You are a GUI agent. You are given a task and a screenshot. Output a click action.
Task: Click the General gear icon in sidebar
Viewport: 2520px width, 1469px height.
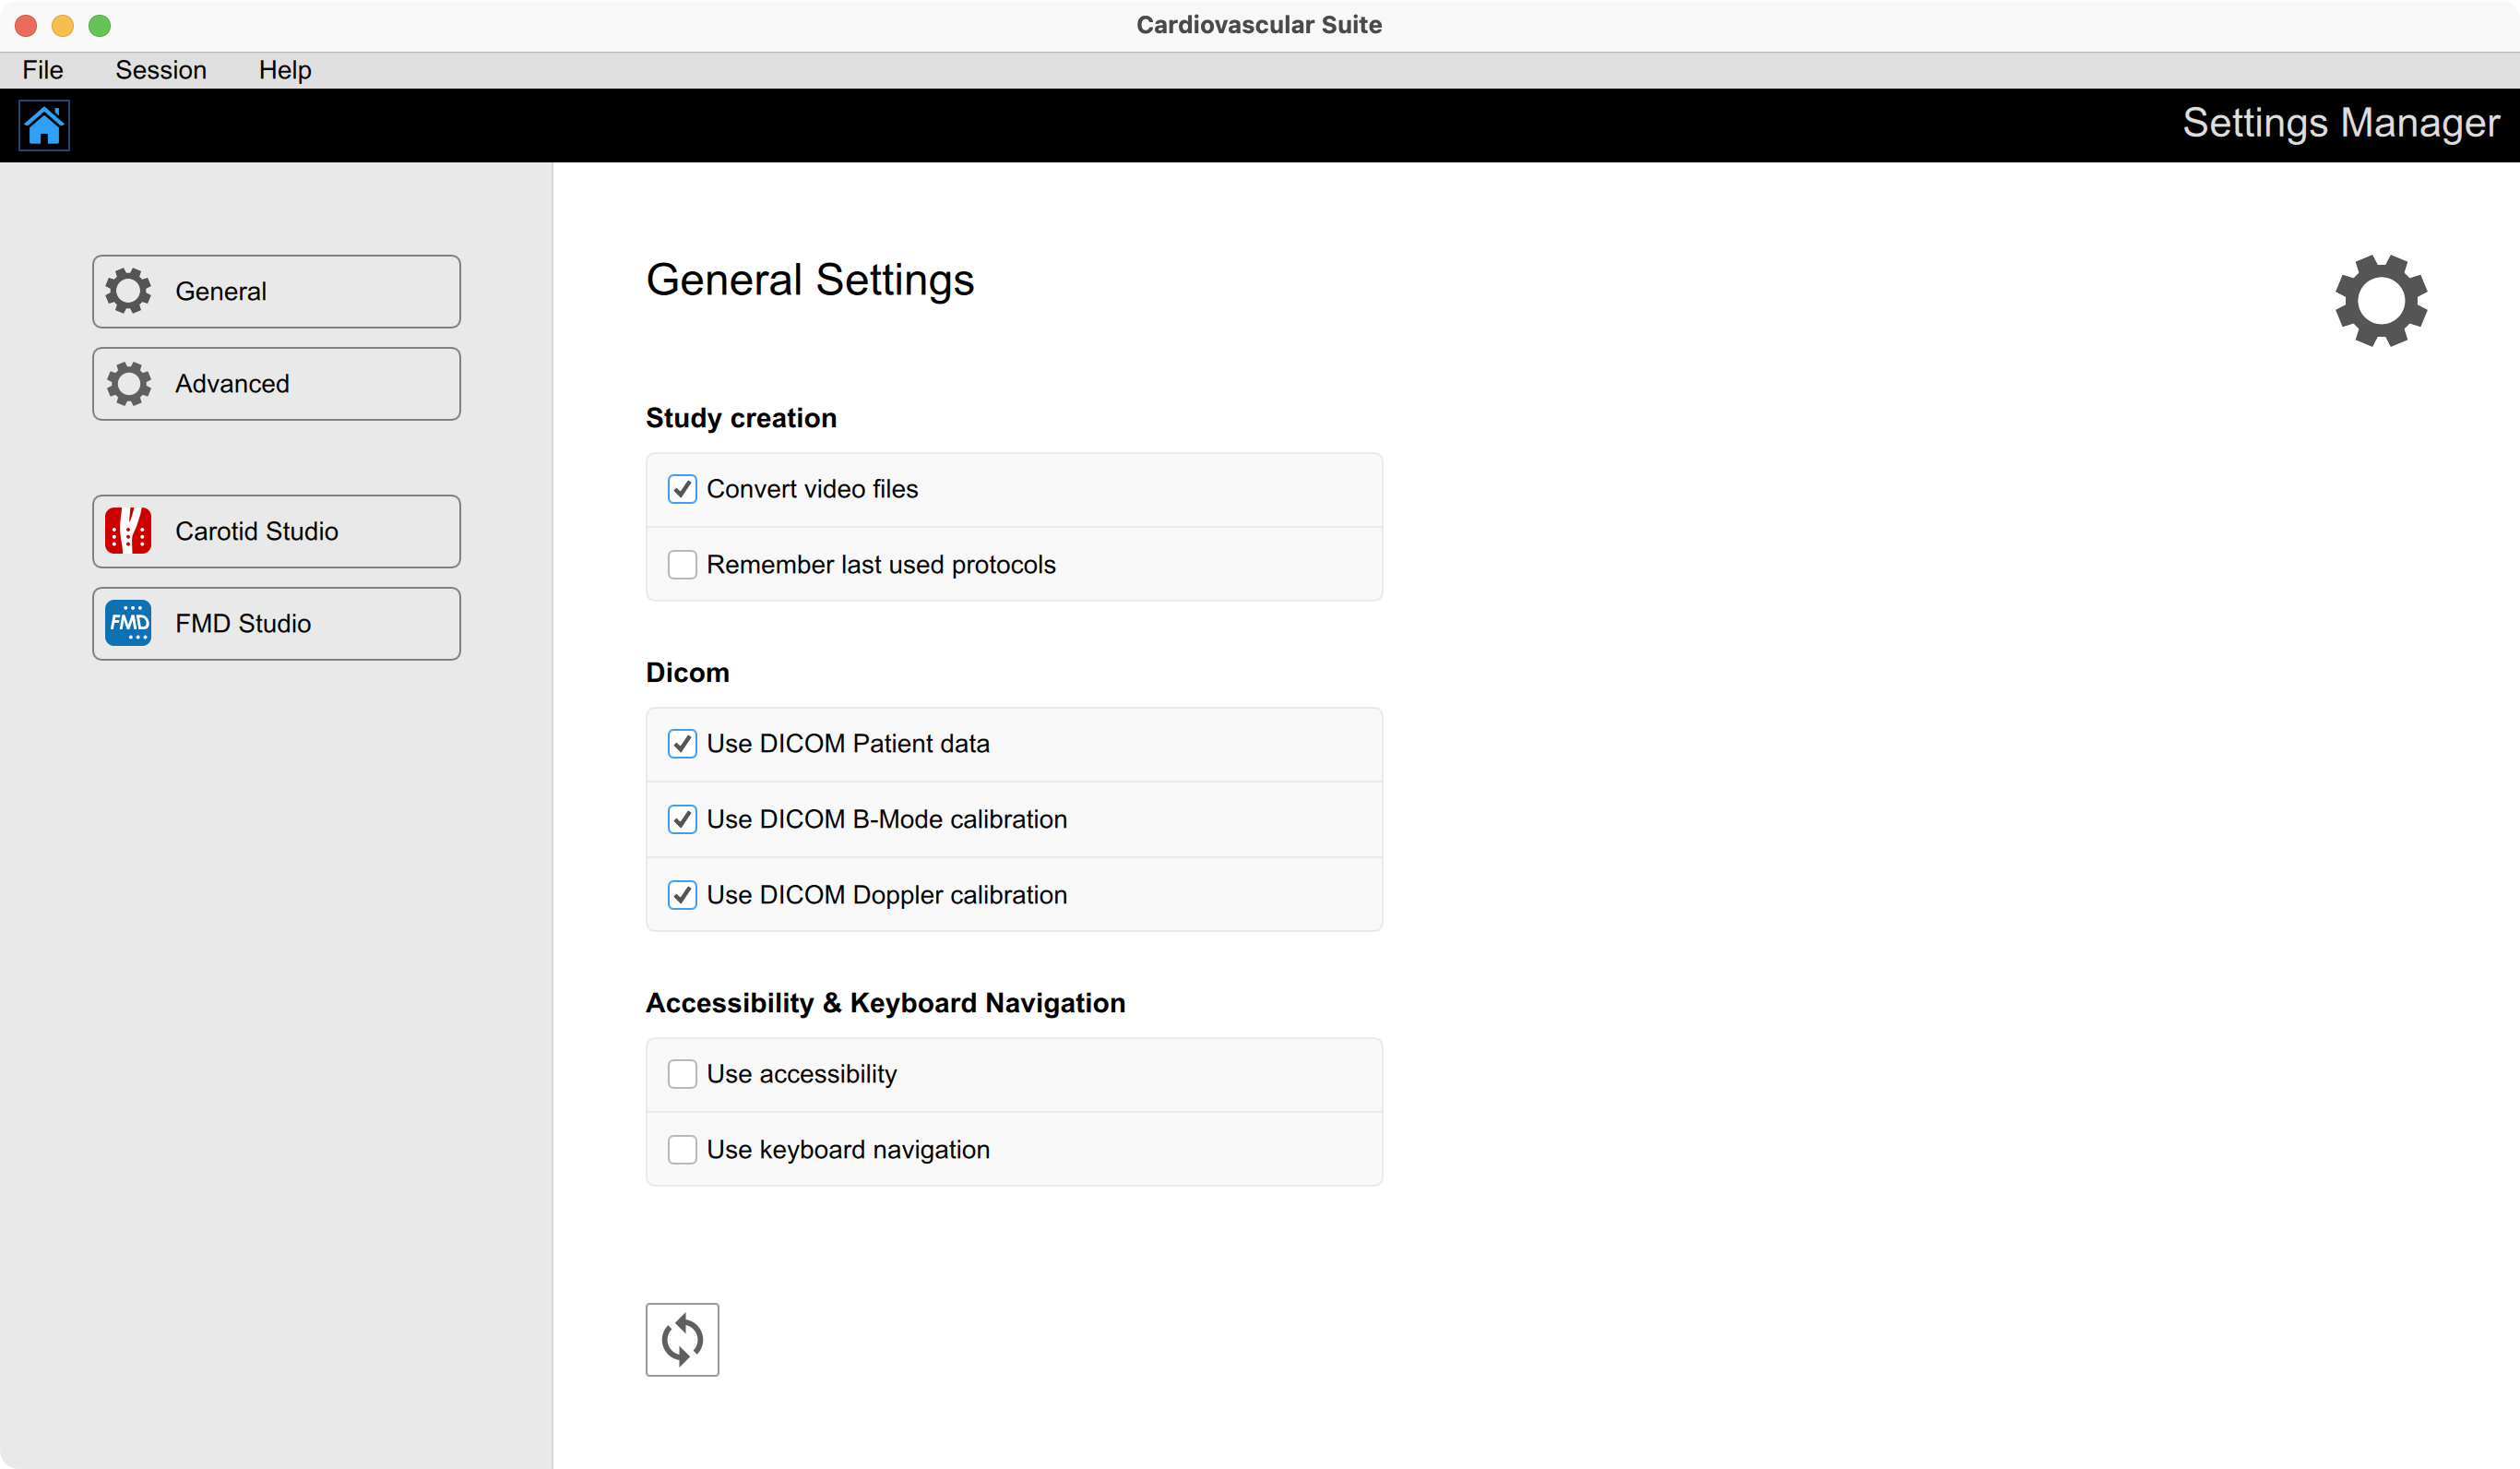click(129, 292)
